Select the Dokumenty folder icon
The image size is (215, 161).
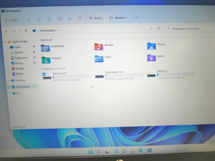[45, 48]
